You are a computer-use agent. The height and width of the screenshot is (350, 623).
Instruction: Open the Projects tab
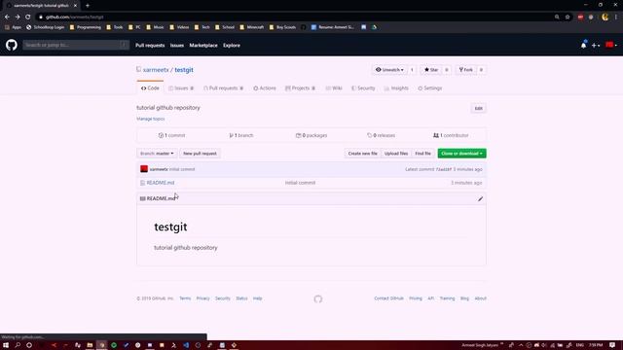pyautogui.click(x=300, y=88)
